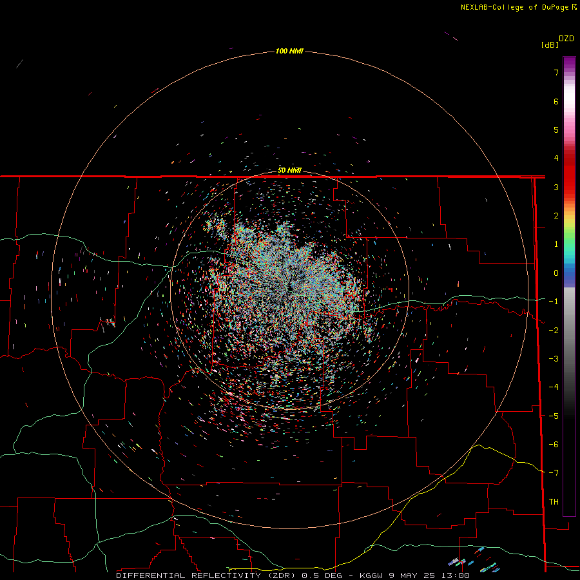The height and width of the screenshot is (580, 580).
Task: Click the -1 dB tick label on the scale
Action: tap(554, 302)
